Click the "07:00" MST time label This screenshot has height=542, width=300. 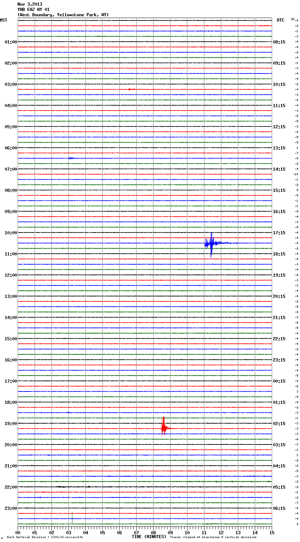point(11,169)
